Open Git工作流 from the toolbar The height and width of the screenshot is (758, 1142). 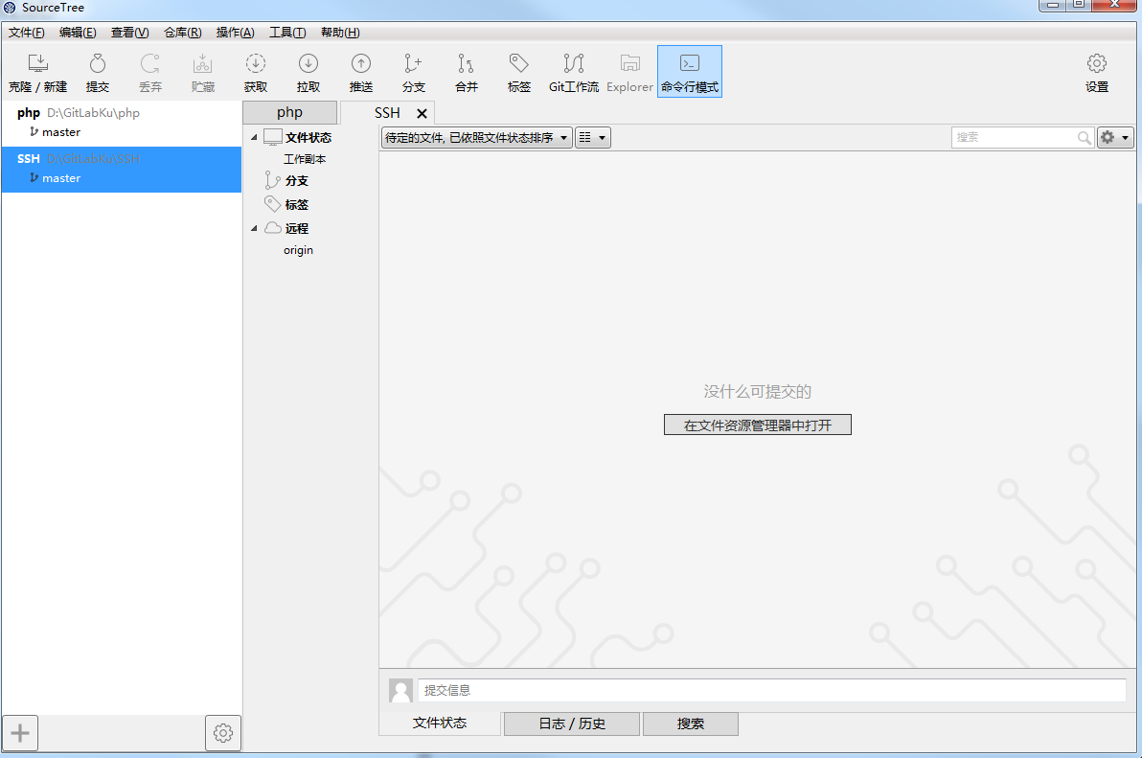pyautogui.click(x=573, y=70)
